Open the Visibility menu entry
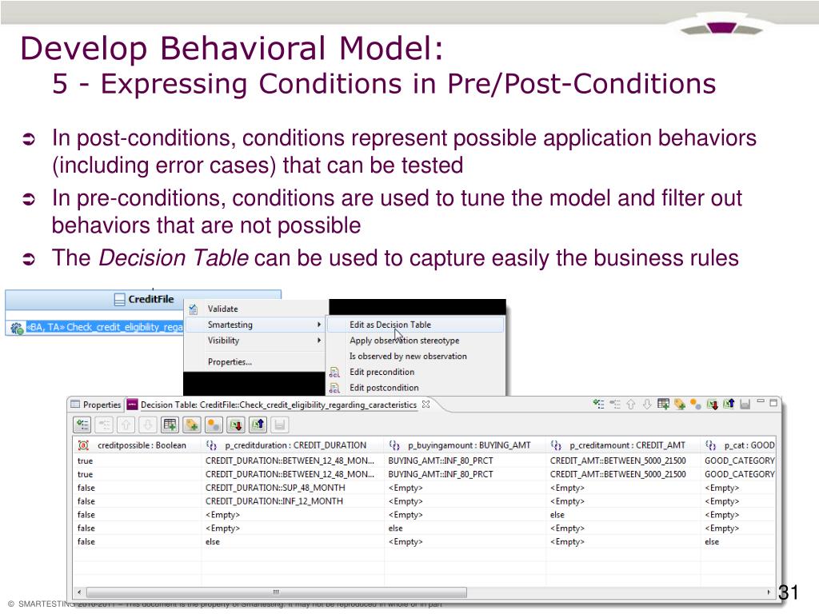The image size is (819, 614). point(256,341)
